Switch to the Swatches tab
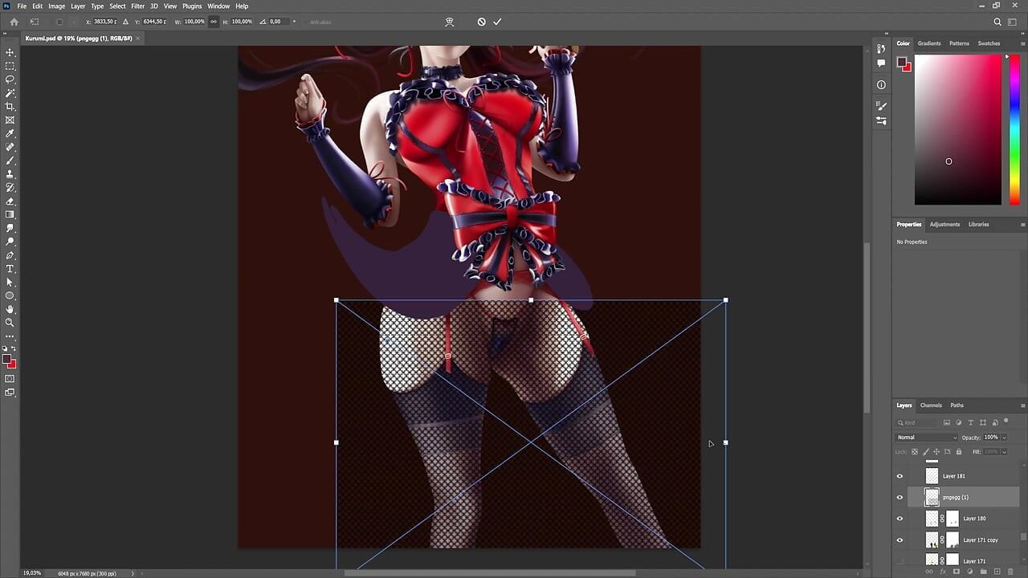This screenshot has height=578, width=1028. [989, 43]
